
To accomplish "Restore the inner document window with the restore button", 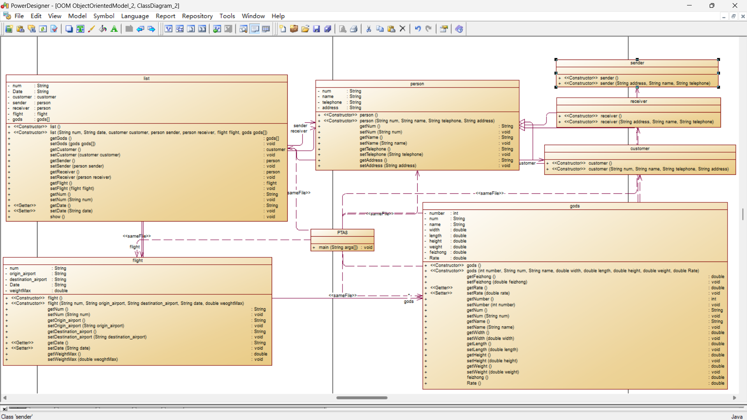I will point(733,16).
